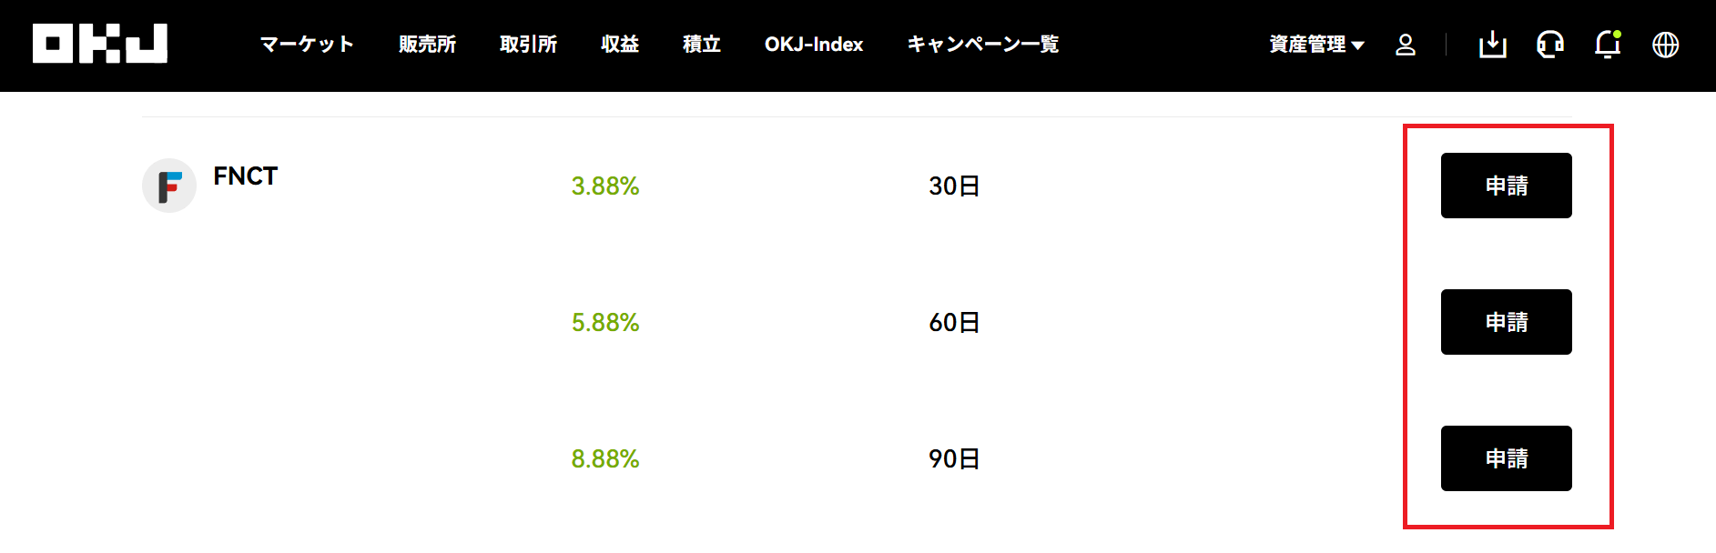Go to the 販売所 menu
Viewport: 1716px width, 553px height.
[427, 44]
